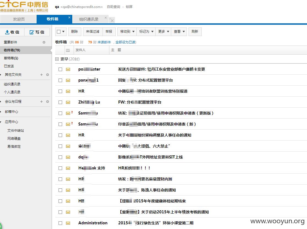The image size is (307, 229).
Task: Click envelope icon of 组织架构调整 email
Action: click(x=68, y=135)
